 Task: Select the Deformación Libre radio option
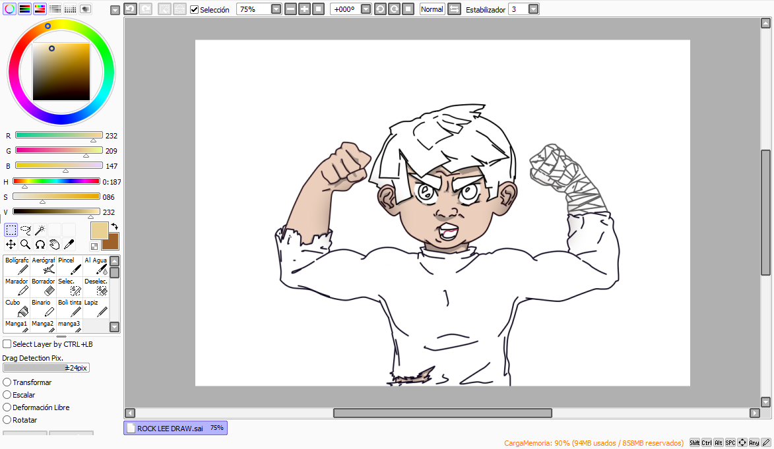(x=7, y=407)
